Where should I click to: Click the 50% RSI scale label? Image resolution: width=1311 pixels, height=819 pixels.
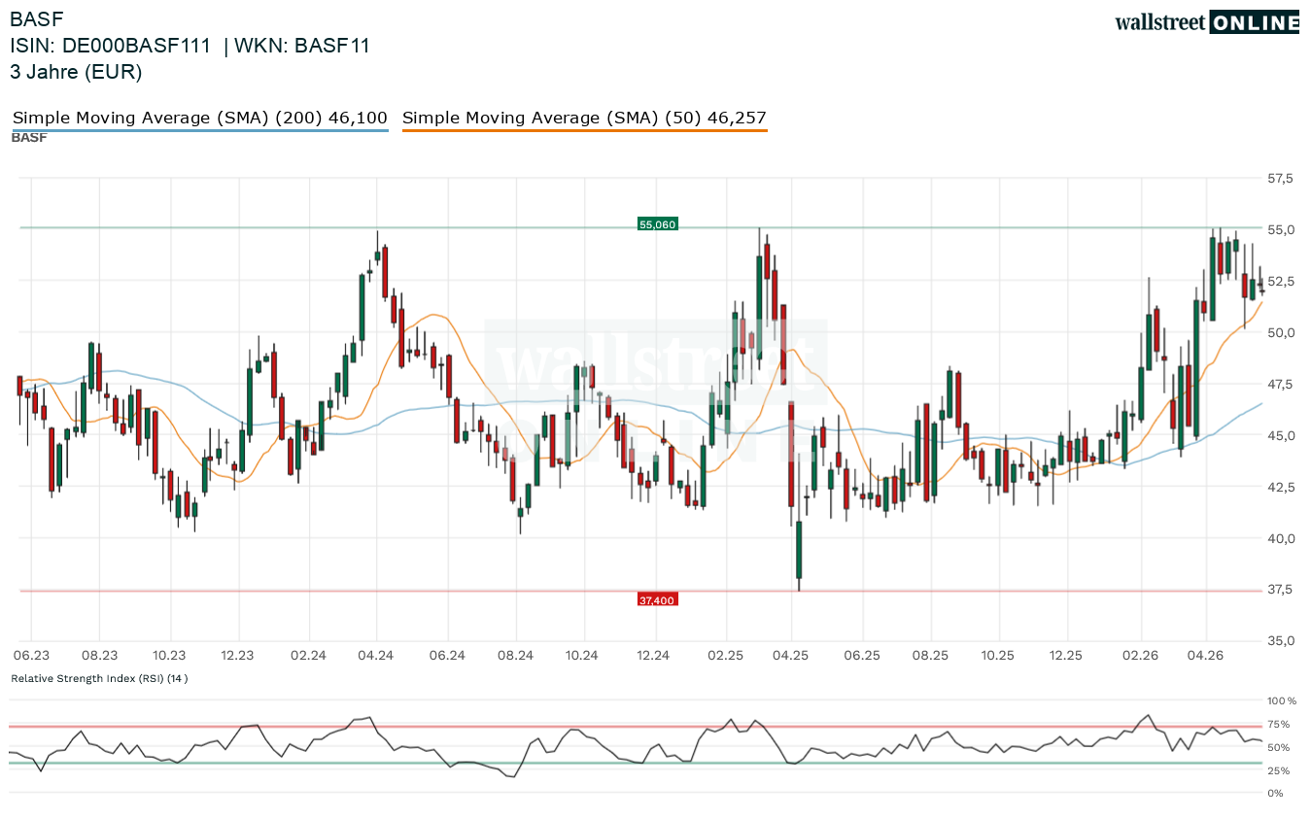point(1279,748)
